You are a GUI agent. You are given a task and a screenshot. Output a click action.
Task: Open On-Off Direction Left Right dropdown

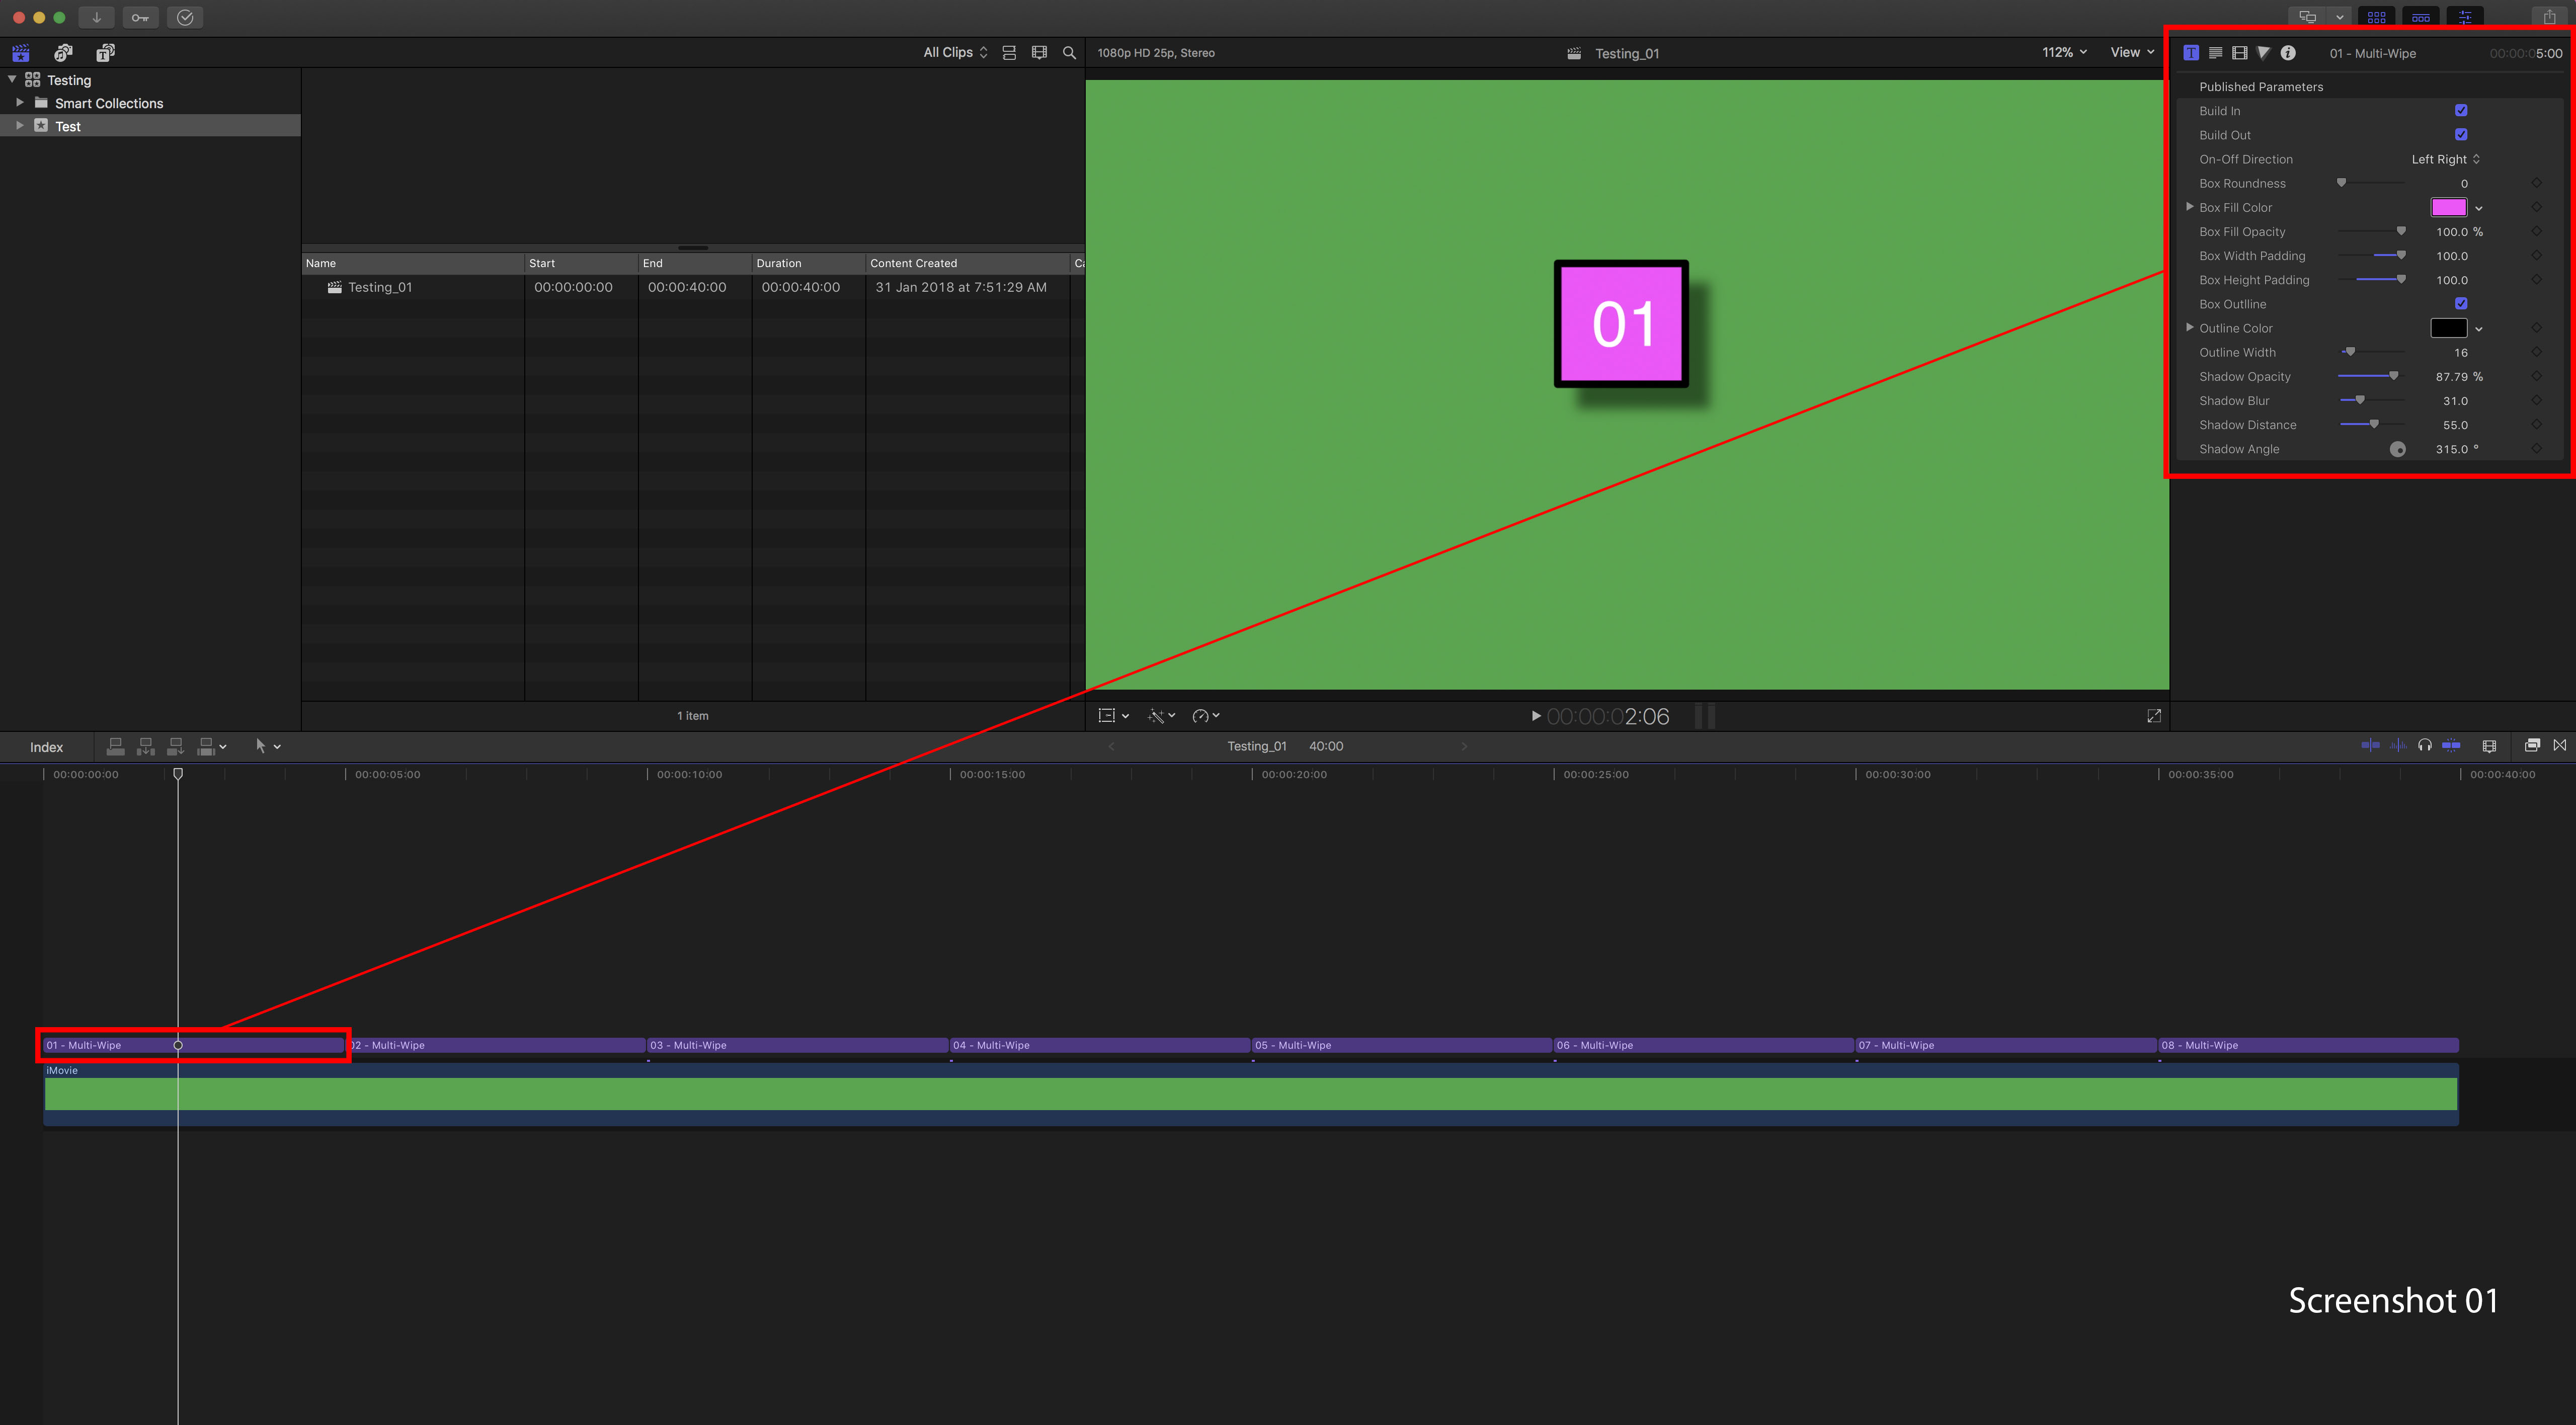pos(2445,159)
